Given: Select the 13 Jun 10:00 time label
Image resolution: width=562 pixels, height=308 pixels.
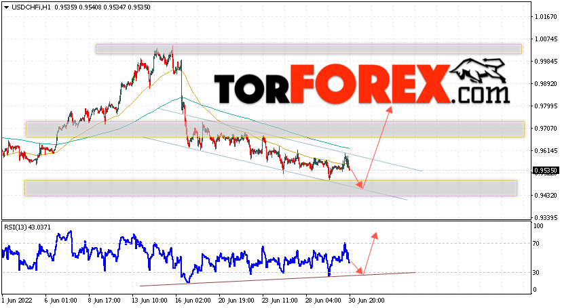Looking at the screenshot, I should pos(149,301).
